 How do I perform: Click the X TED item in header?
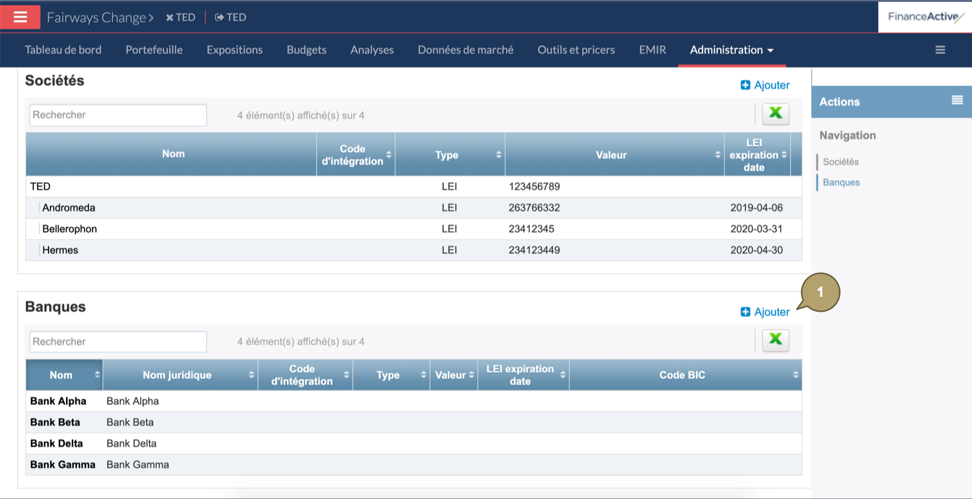pyautogui.click(x=180, y=17)
